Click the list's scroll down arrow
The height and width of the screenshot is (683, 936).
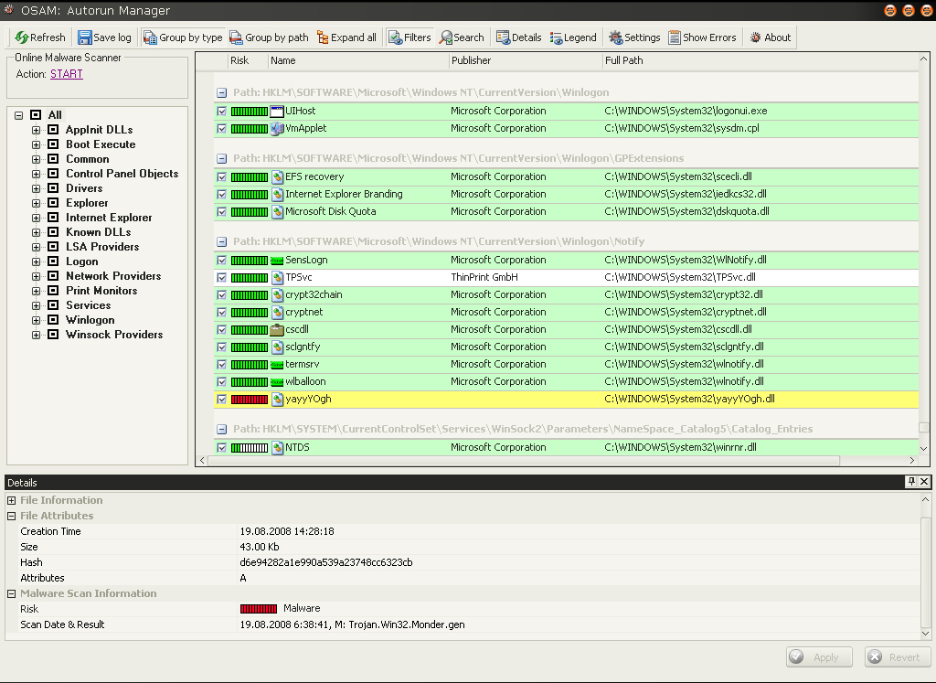pos(923,449)
